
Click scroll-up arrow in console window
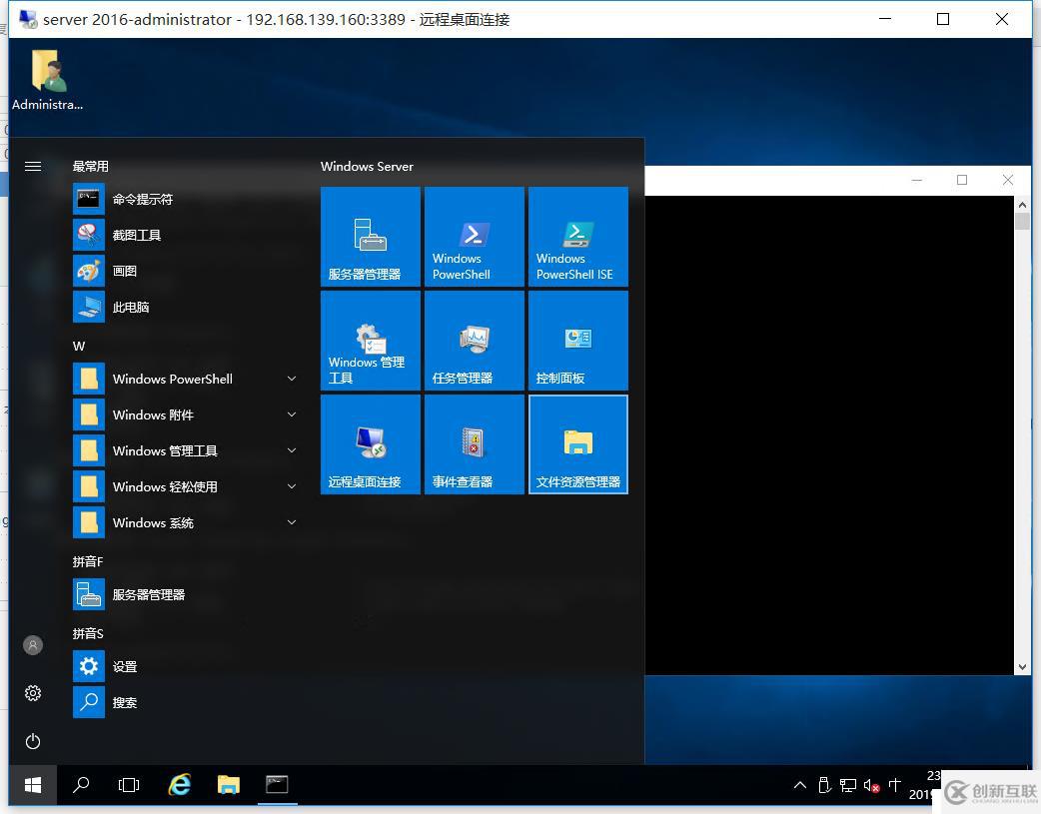[1022, 205]
